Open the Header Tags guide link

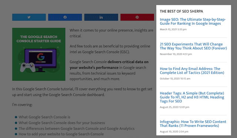tap(192, 97)
